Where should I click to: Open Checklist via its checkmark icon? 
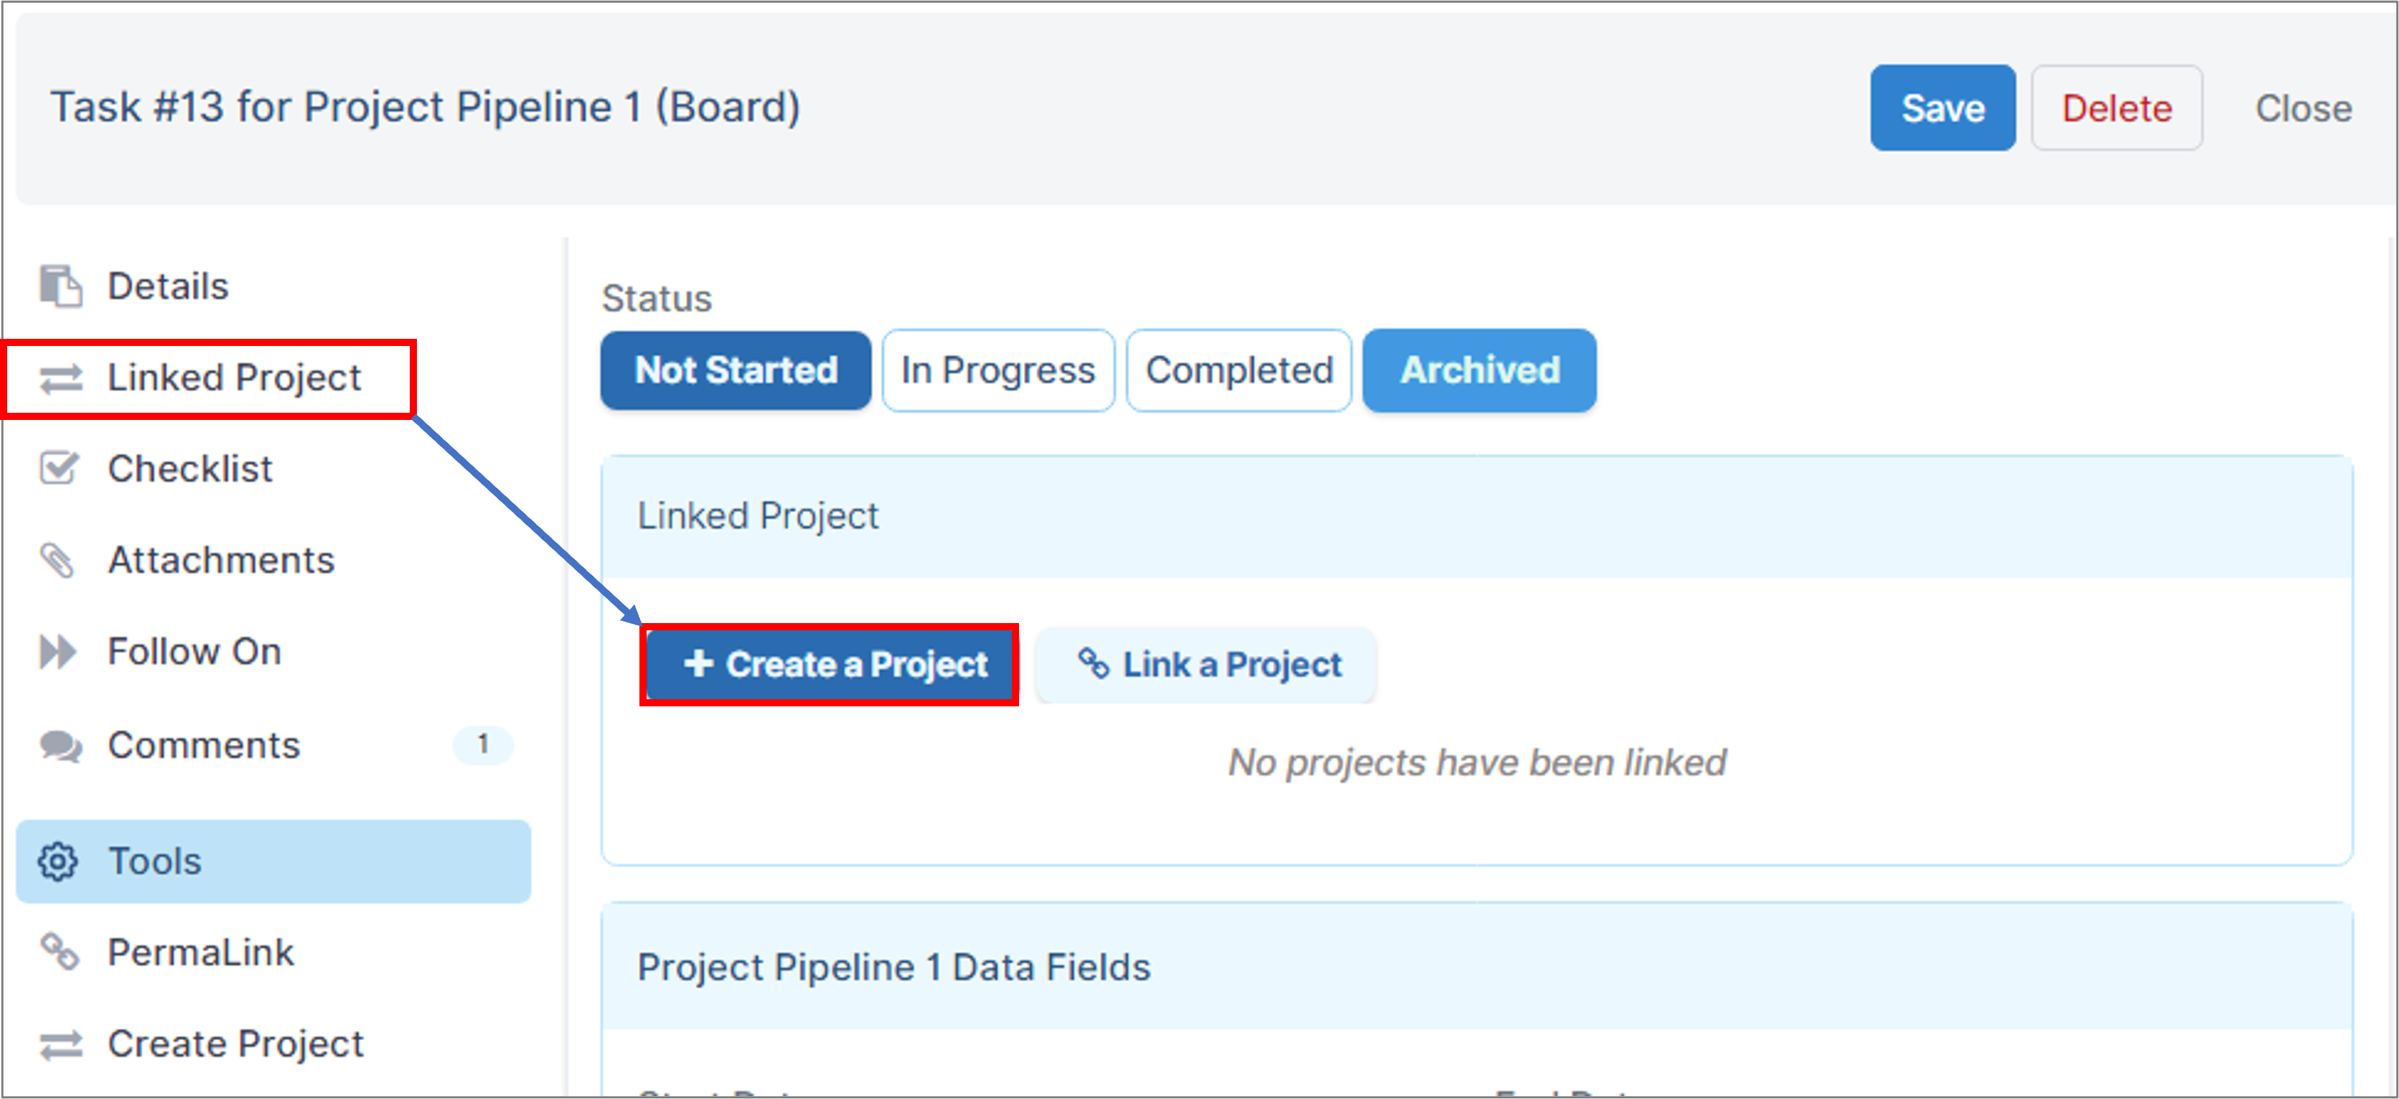pyautogui.click(x=60, y=469)
